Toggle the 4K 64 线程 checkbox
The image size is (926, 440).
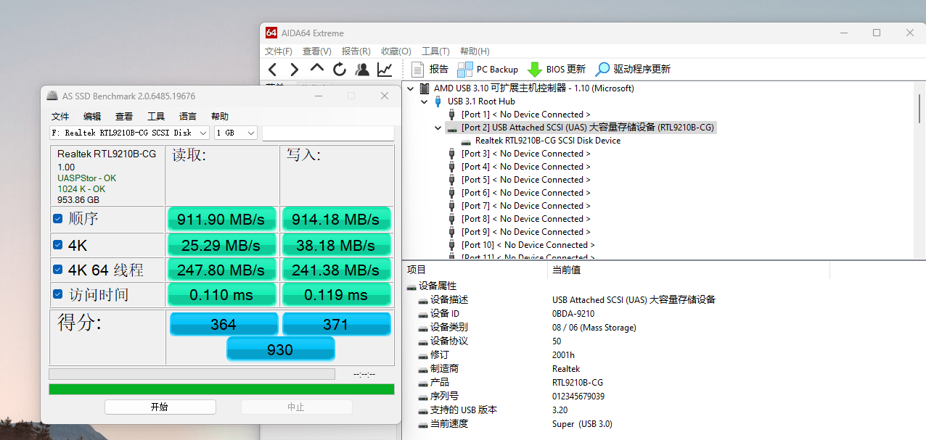pyautogui.click(x=58, y=270)
